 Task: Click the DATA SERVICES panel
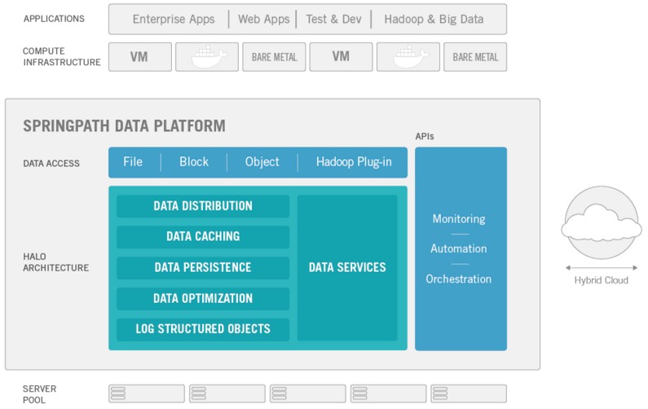coord(347,268)
